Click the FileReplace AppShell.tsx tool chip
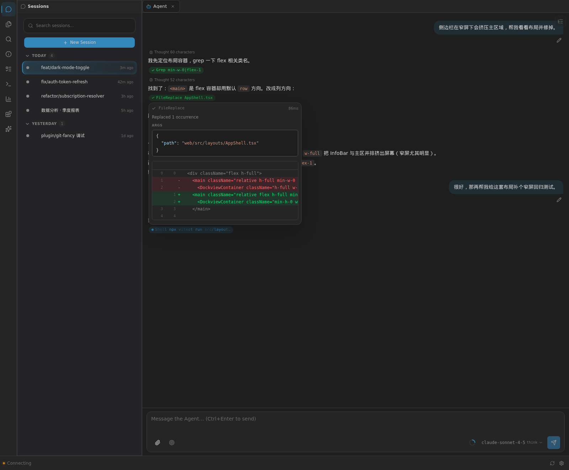This screenshot has width=569, height=470. 182,98
